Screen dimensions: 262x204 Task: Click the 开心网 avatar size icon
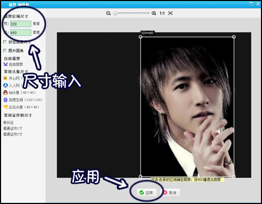click(5, 78)
